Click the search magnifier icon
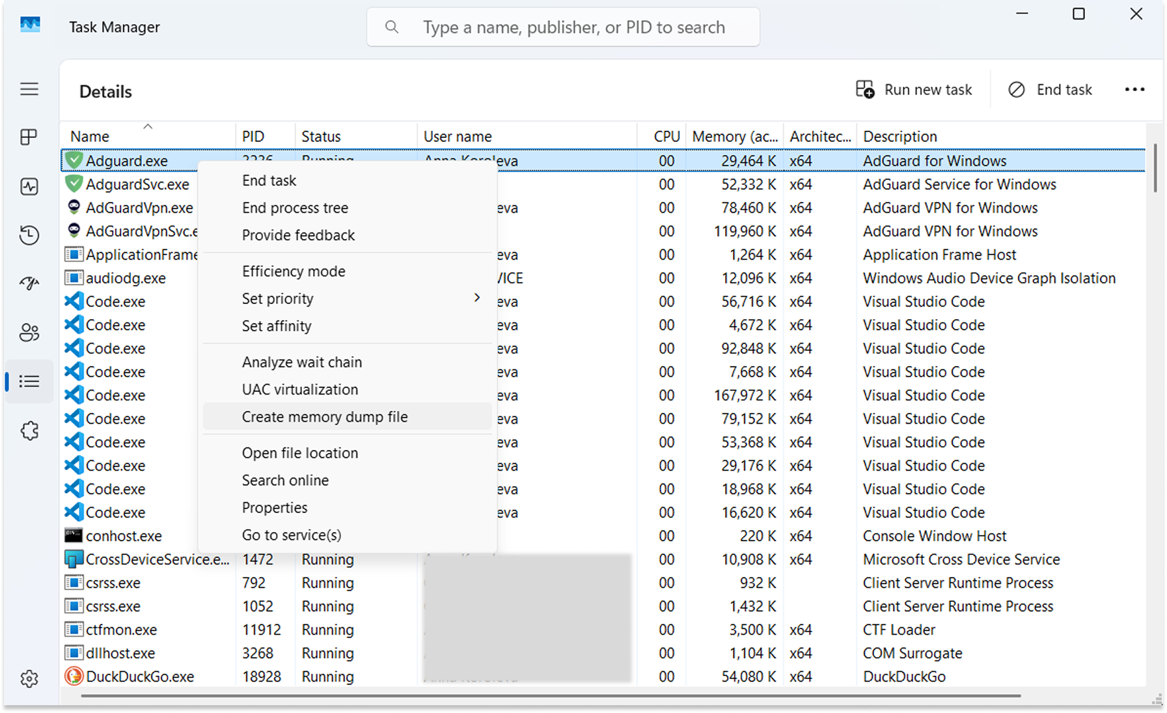Viewport: 1167px width, 713px height. point(391,27)
